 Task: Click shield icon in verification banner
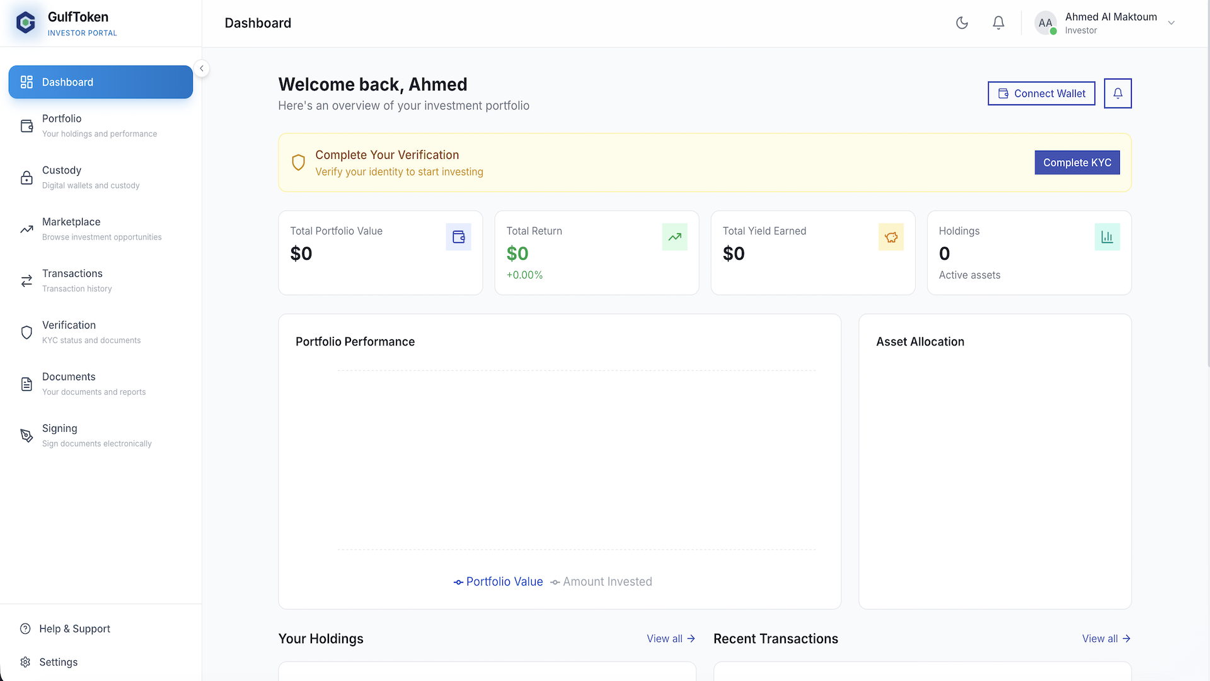pos(299,163)
